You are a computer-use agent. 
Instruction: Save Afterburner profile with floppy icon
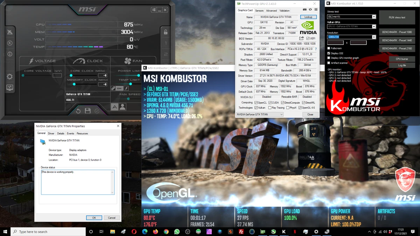(87, 111)
